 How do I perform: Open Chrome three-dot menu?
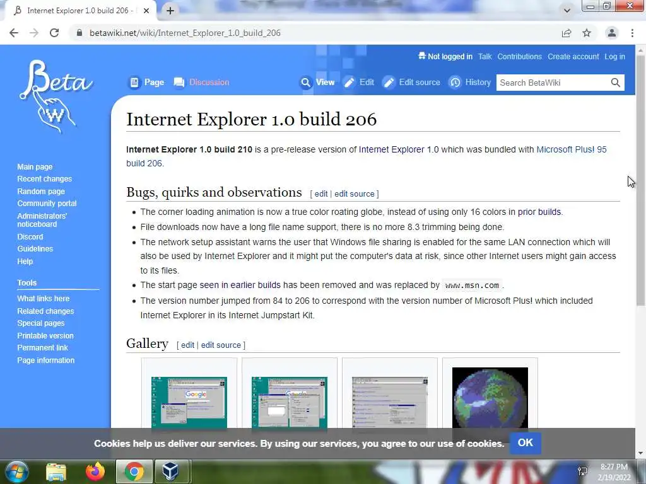pos(632,33)
